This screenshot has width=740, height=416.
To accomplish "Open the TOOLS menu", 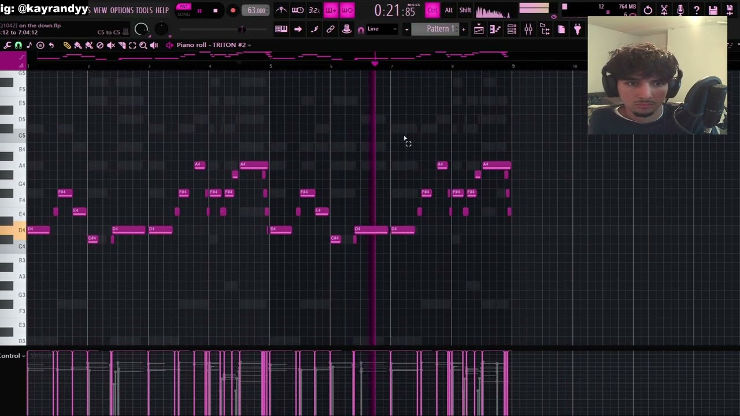I will (x=144, y=10).
